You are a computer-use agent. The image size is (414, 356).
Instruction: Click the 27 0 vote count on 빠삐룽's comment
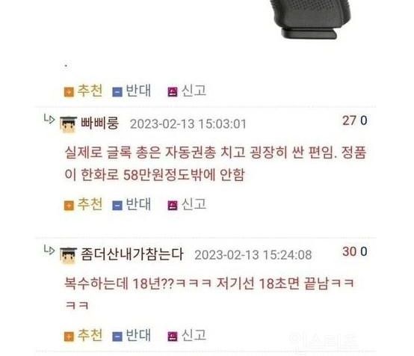(x=355, y=120)
